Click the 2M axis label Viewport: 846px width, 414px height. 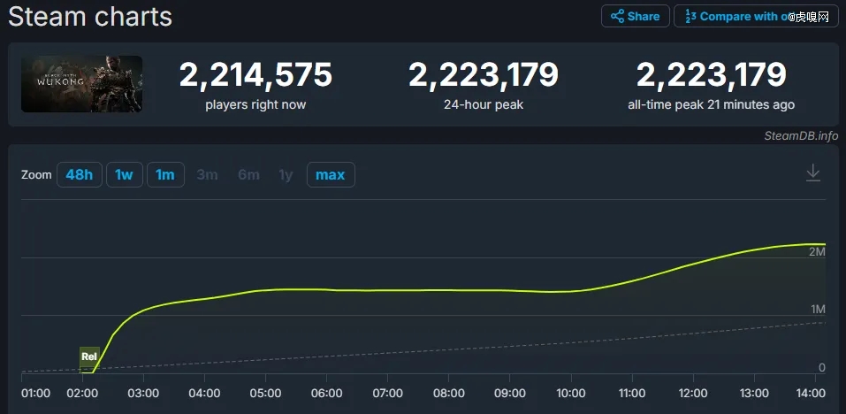coord(817,251)
